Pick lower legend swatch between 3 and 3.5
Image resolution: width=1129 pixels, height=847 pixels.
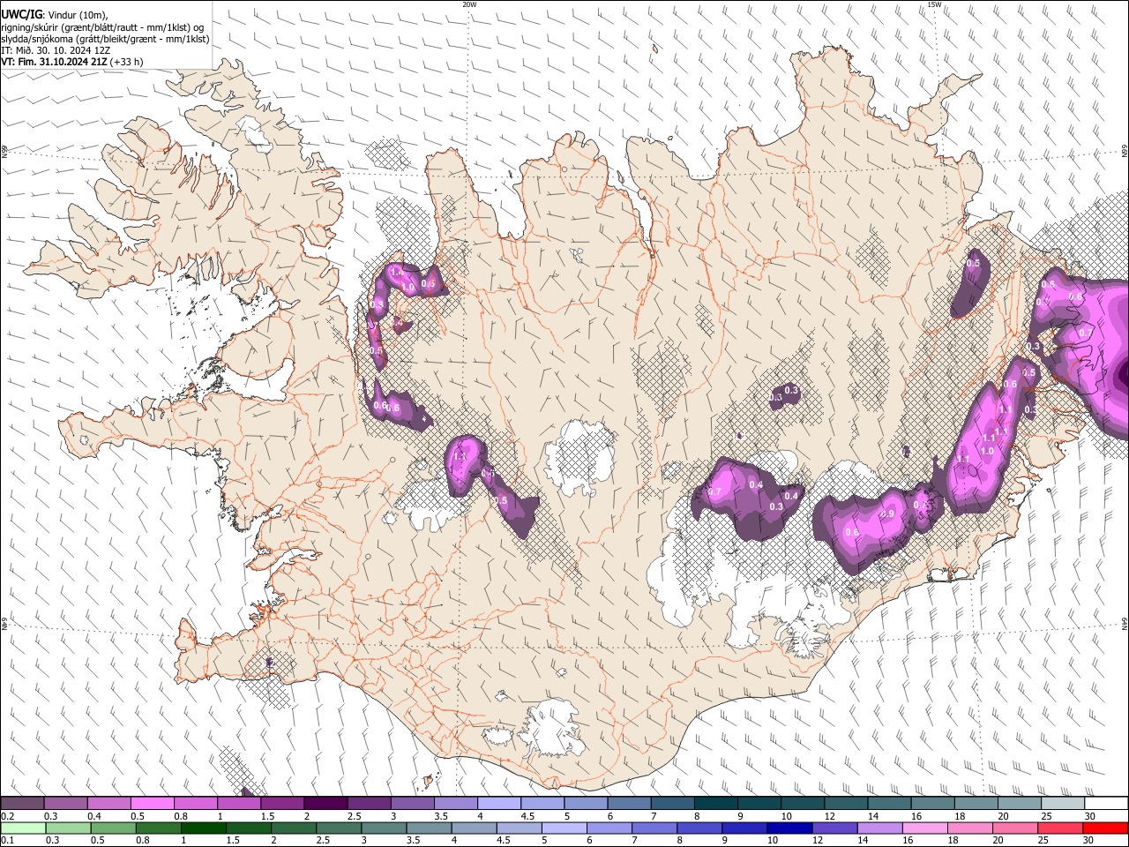click(385, 828)
